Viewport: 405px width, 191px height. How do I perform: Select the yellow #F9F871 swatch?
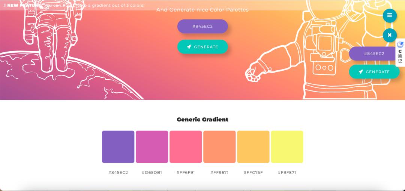click(x=287, y=147)
